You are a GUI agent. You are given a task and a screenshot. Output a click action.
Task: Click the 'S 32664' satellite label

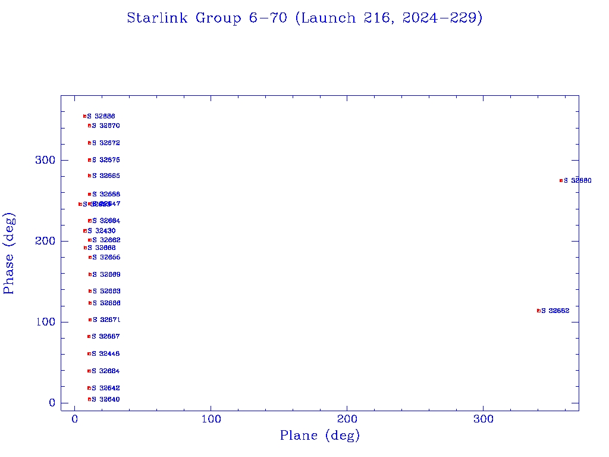(106, 221)
